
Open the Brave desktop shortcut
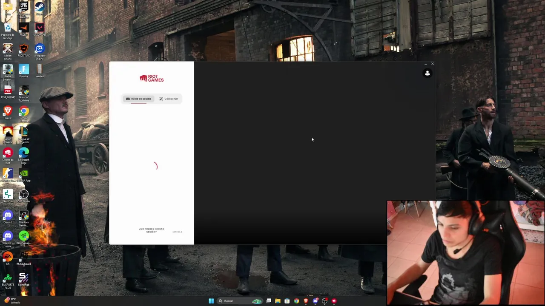coord(8,113)
